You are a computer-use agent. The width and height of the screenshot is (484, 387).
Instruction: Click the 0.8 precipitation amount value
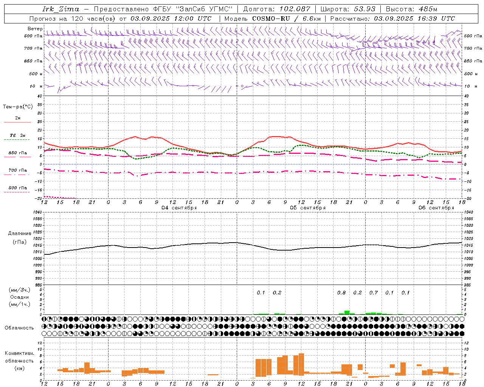341,293
